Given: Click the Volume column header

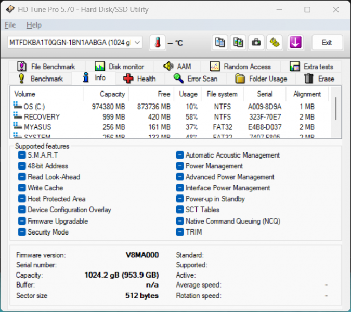Looking at the screenshot, I should [47, 94].
